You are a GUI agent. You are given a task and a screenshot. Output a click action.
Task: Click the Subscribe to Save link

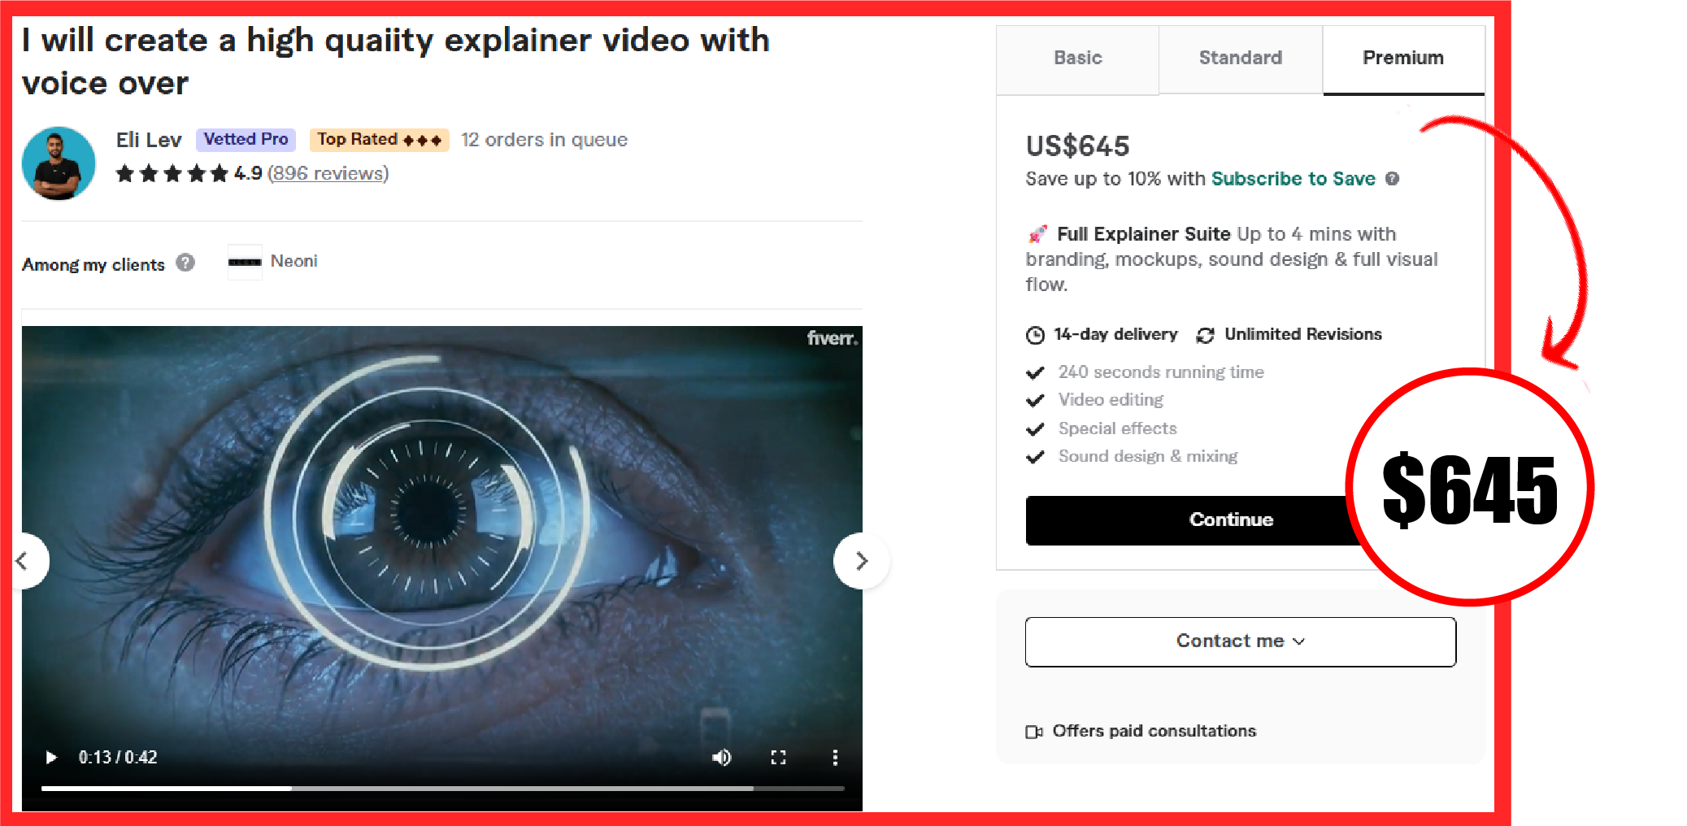[x=1293, y=179]
